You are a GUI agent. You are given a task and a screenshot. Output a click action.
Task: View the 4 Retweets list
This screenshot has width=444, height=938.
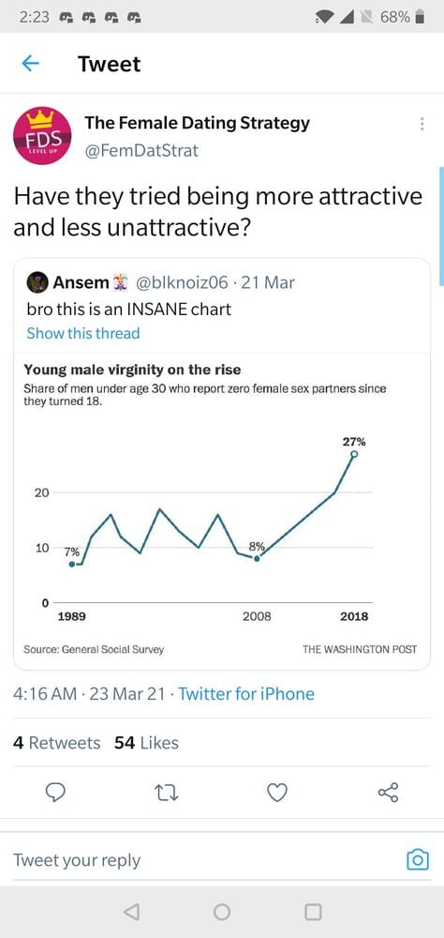57,742
